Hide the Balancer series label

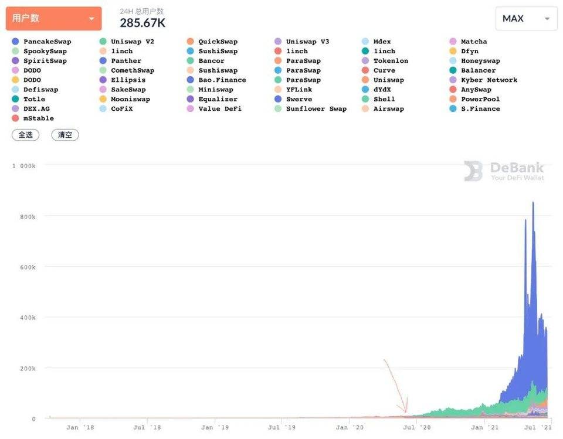479,70
